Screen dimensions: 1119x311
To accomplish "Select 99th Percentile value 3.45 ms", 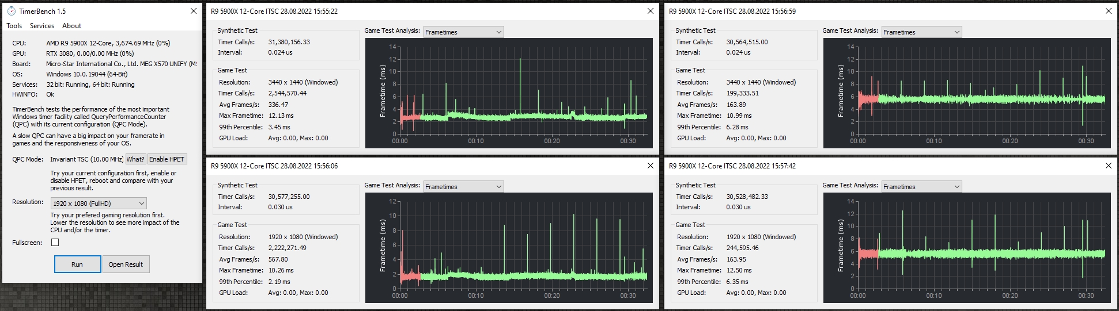I will [279, 127].
